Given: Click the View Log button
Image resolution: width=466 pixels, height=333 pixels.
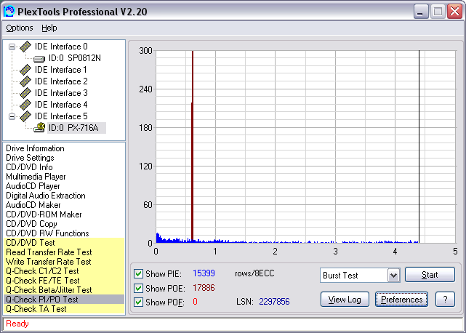Looking at the screenshot, I should tap(345, 299).
